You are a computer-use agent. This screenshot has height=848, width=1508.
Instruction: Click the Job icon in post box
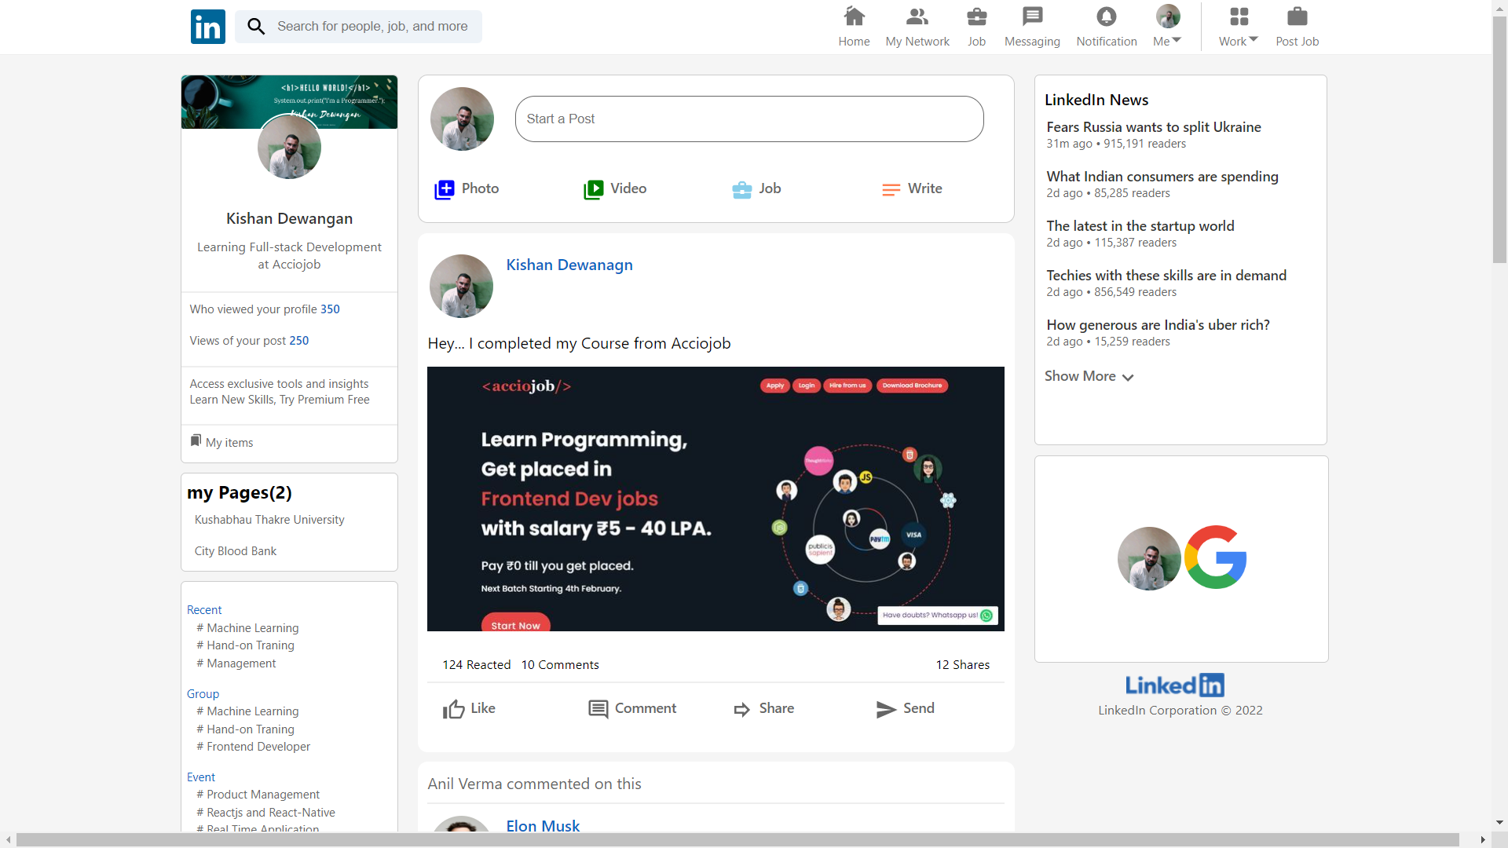741,189
